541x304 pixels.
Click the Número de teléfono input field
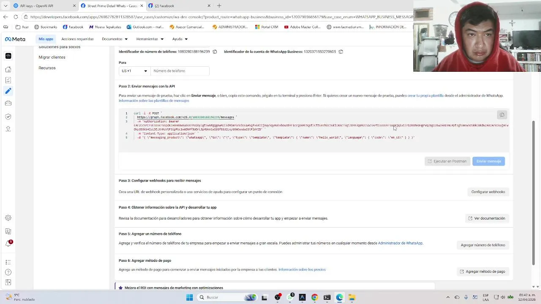click(180, 71)
